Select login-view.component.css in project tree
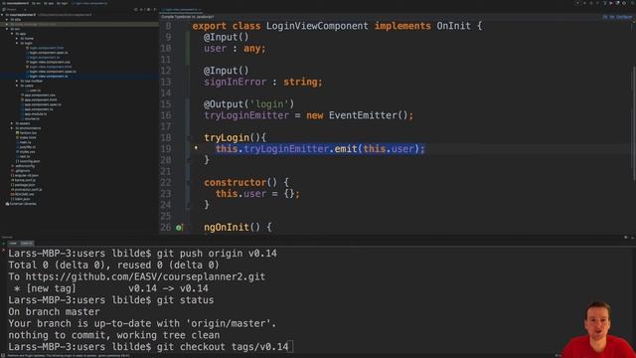The image size is (636, 358). tap(50, 62)
